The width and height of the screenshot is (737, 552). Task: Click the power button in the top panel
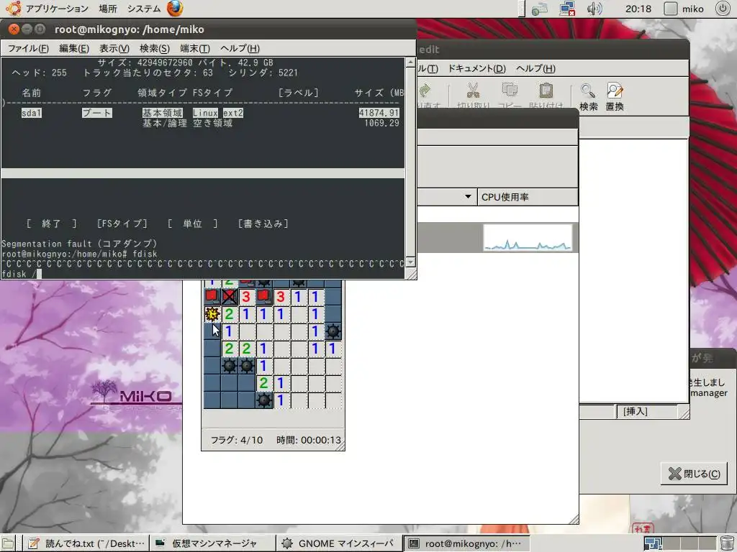click(723, 9)
